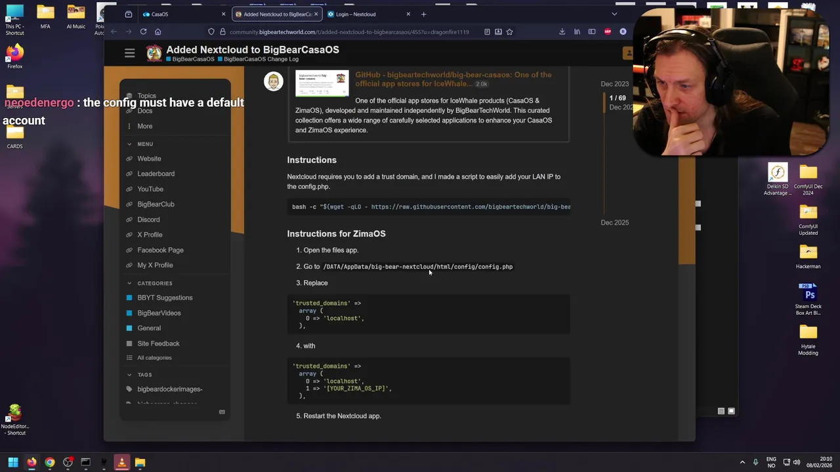Open BBYT Suggestions category
The width and height of the screenshot is (840, 472).
tap(165, 298)
